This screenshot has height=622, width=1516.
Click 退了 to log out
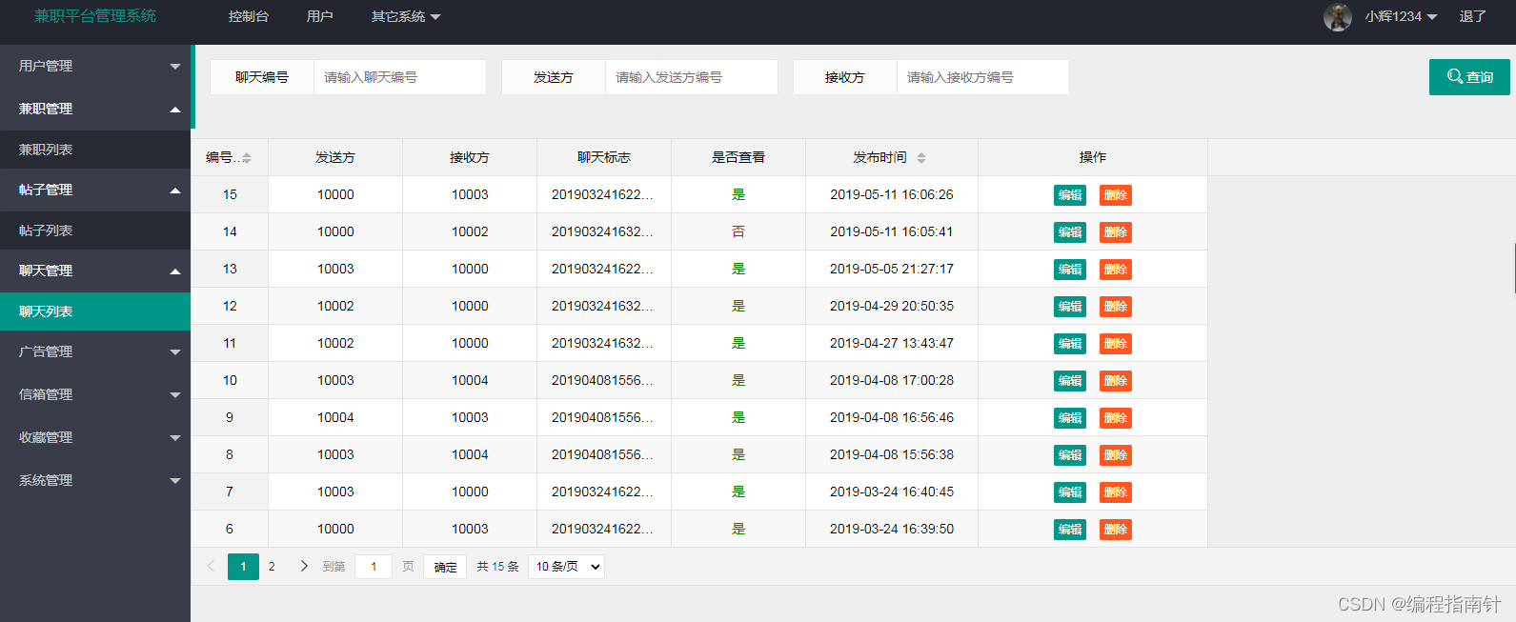point(1473,16)
